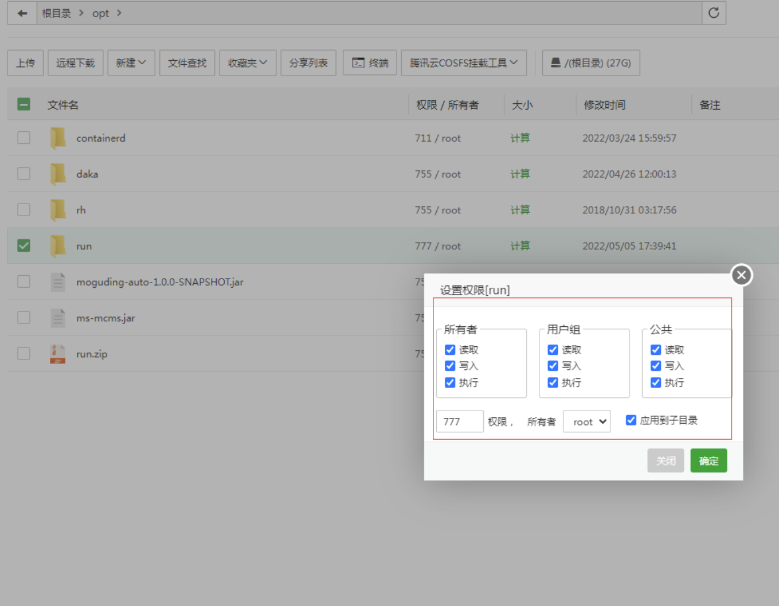Click the run.zip archive file icon
The height and width of the screenshot is (606, 779).
pos(57,354)
